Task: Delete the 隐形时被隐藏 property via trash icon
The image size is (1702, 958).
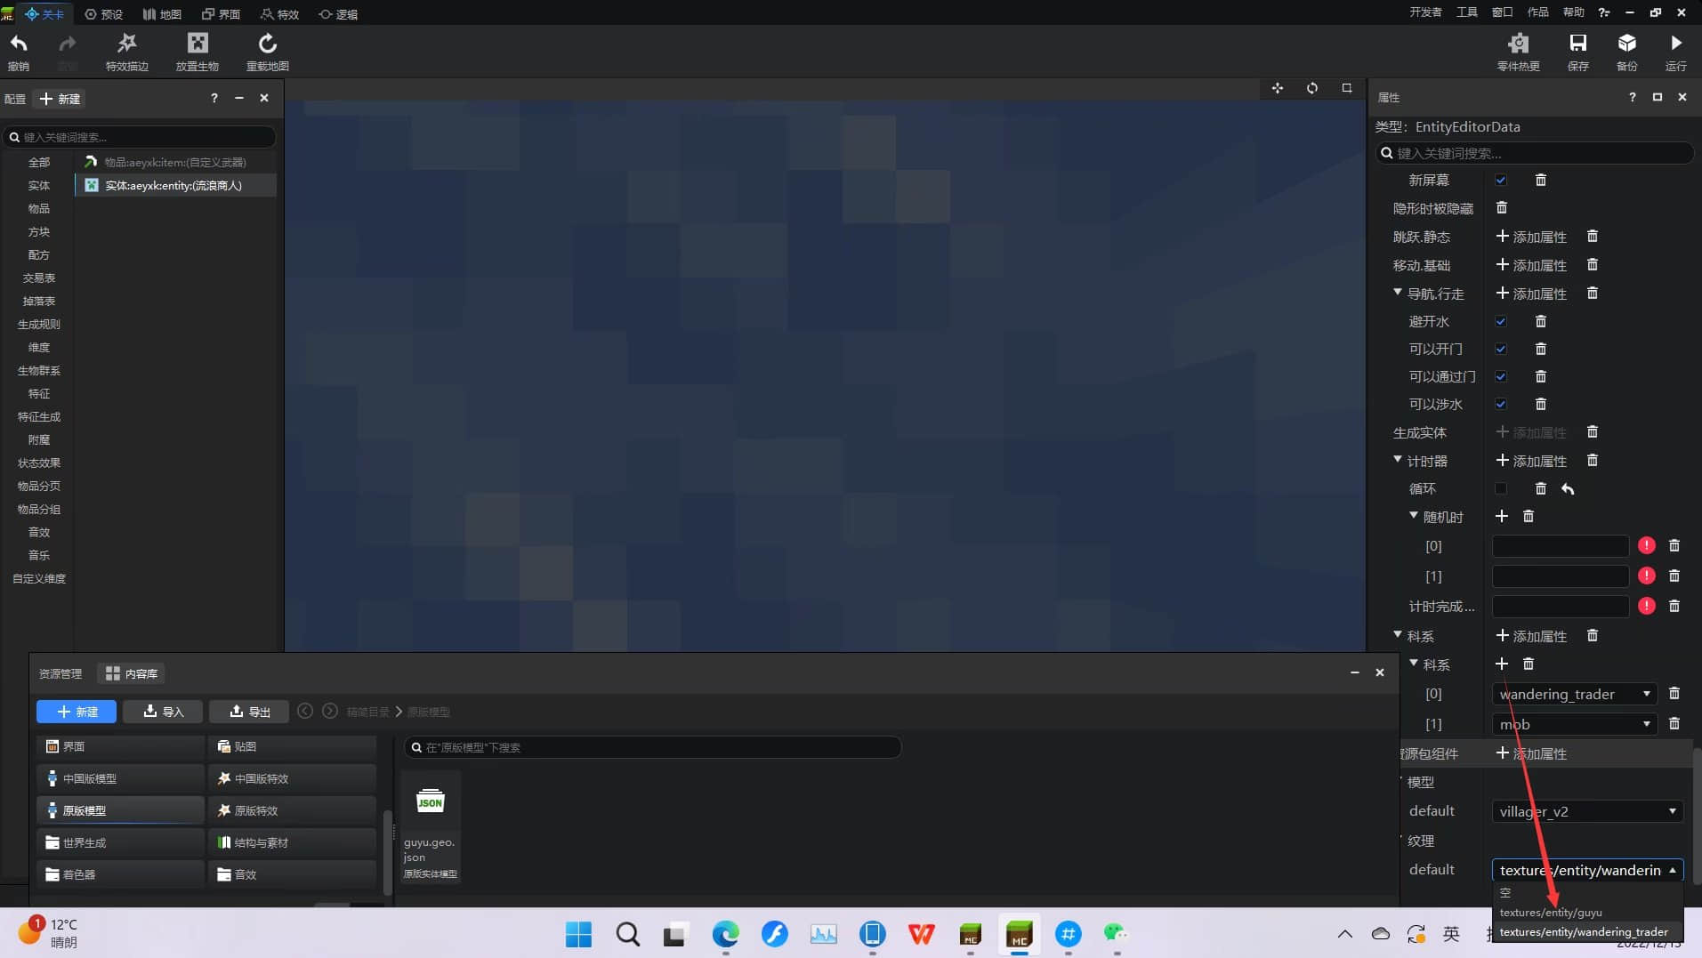Action: [1502, 207]
